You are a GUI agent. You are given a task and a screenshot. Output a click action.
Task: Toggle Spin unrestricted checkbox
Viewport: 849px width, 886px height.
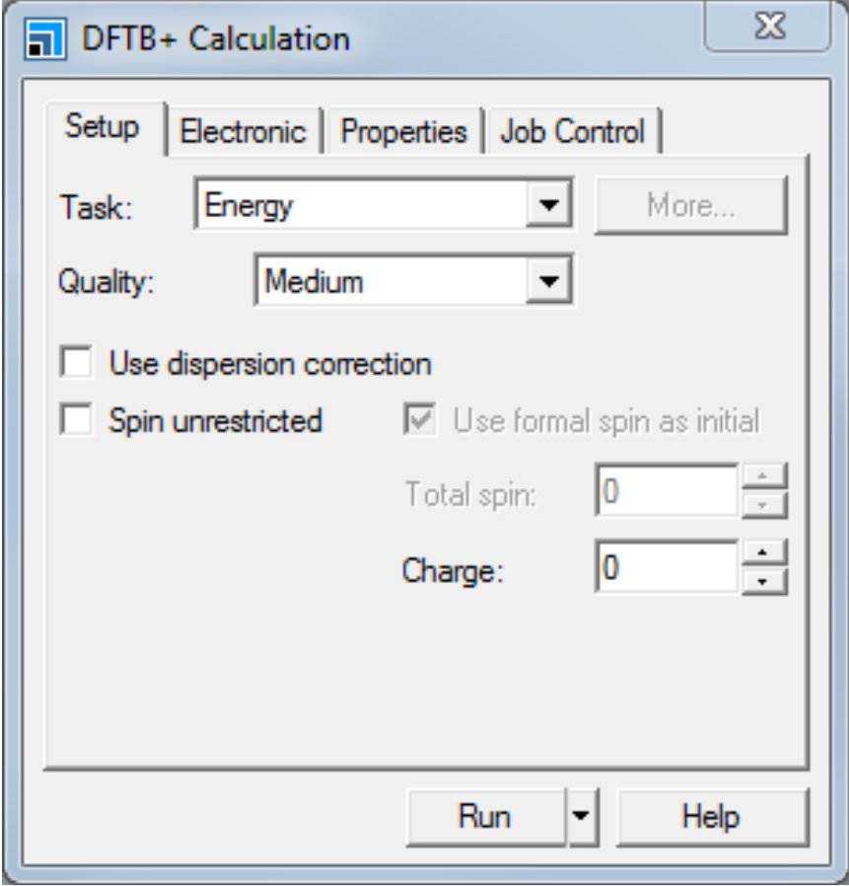tap(76, 421)
